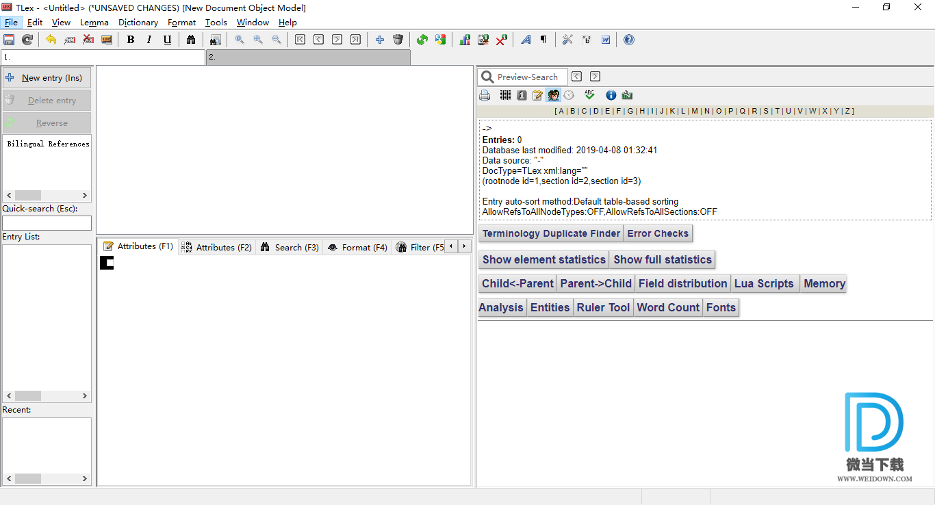Click inside the Quick-search input field
This screenshot has width=935, height=505.
pos(47,223)
